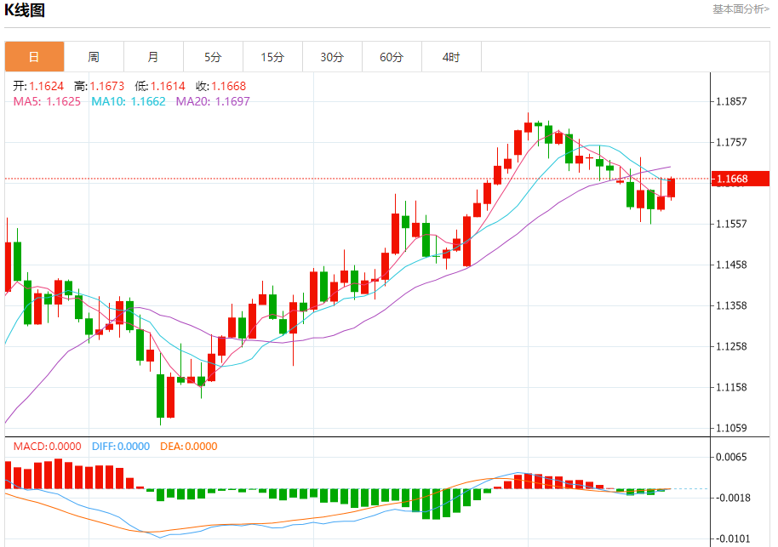Image resolution: width=778 pixels, height=547 pixels.
Task: Click the red 1.1668 current price tag
Action: click(x=740, y=179)
